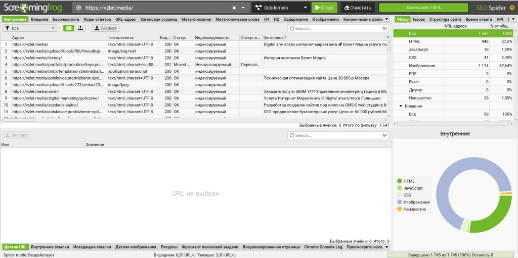Select the row https://vzlet.media/history/
Image resolution: width=518 pixels, height=258 pixels.
[x=193, y=58]
